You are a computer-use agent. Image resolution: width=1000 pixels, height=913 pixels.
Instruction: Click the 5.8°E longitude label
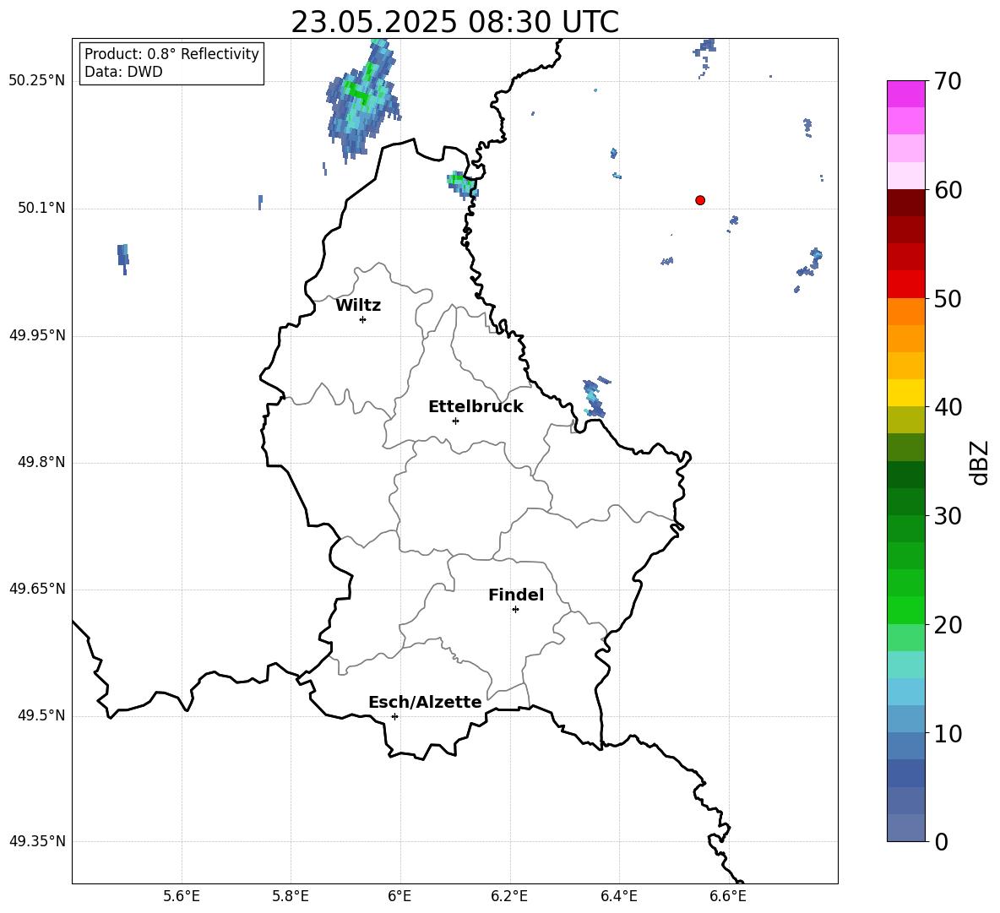[x=291, y=896]
